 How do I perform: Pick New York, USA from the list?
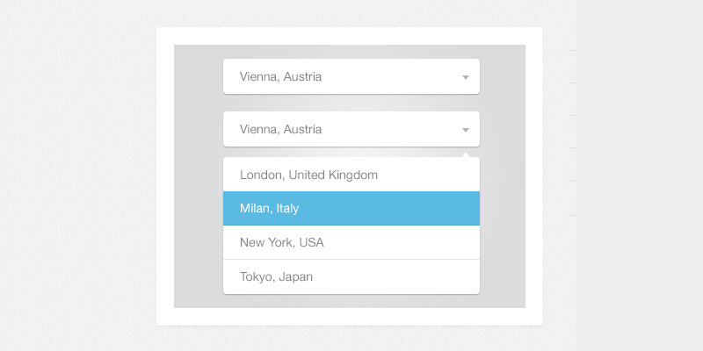pos(351,242)
